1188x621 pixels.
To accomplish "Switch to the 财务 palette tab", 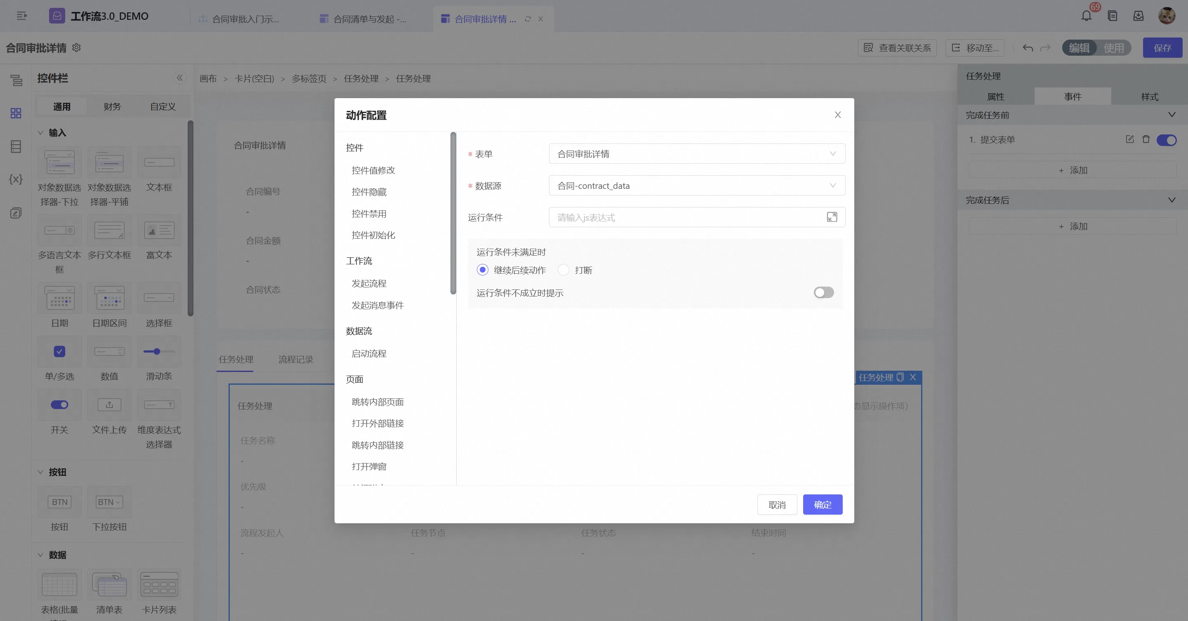I will [112, 106].
